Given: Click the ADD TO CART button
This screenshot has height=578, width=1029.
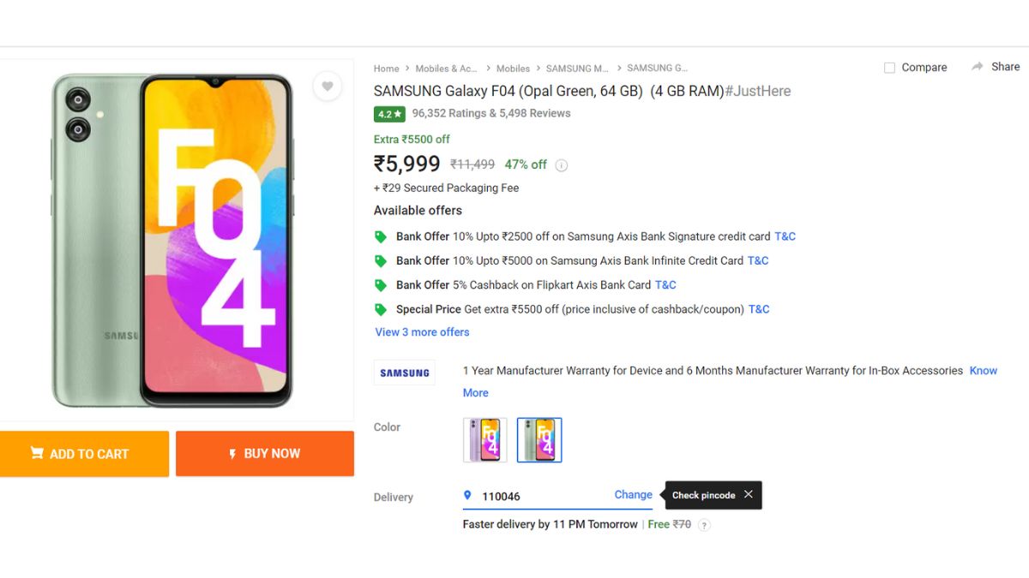Looking at the screenshot, I should (84, 454).
